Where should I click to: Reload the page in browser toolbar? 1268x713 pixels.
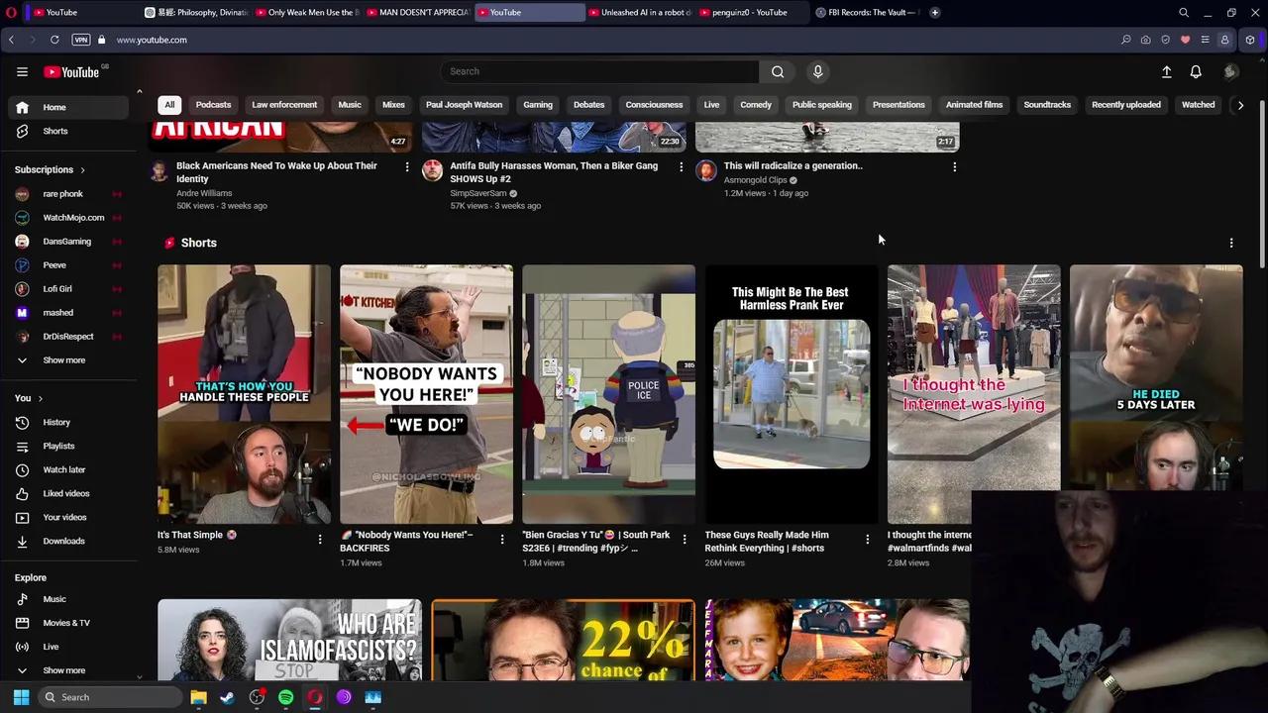click(54, 40)
